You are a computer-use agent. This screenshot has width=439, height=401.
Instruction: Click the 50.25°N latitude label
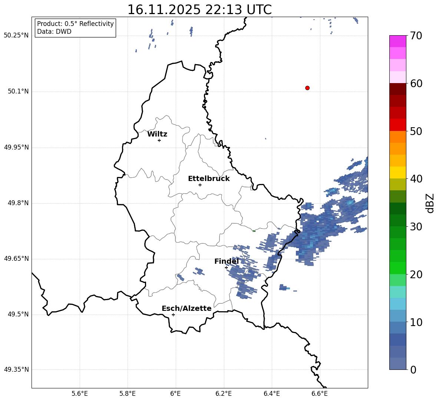point(16,36)
